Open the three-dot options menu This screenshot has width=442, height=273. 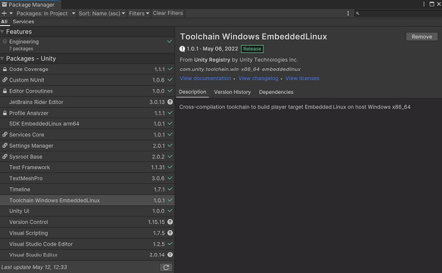348,13
